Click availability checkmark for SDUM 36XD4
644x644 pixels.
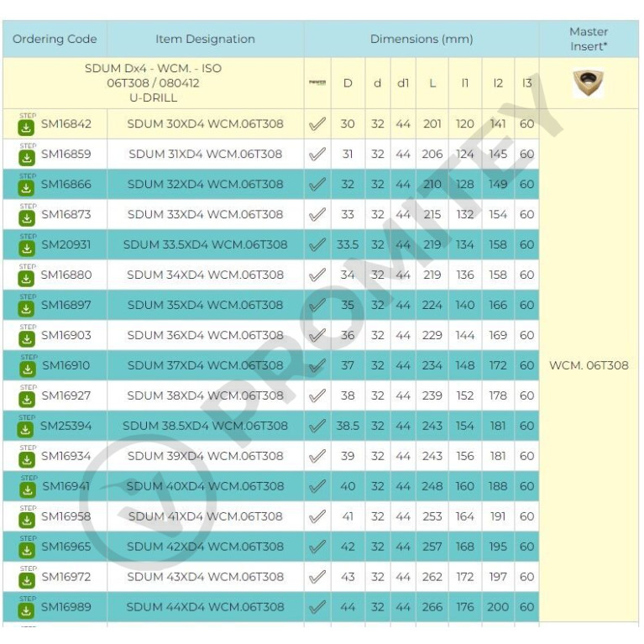coord(317,335)
